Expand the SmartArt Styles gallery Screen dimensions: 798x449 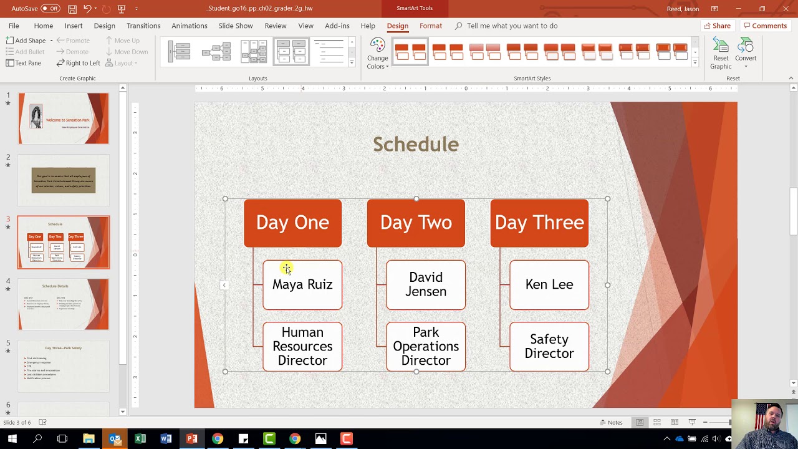[695, 62]
